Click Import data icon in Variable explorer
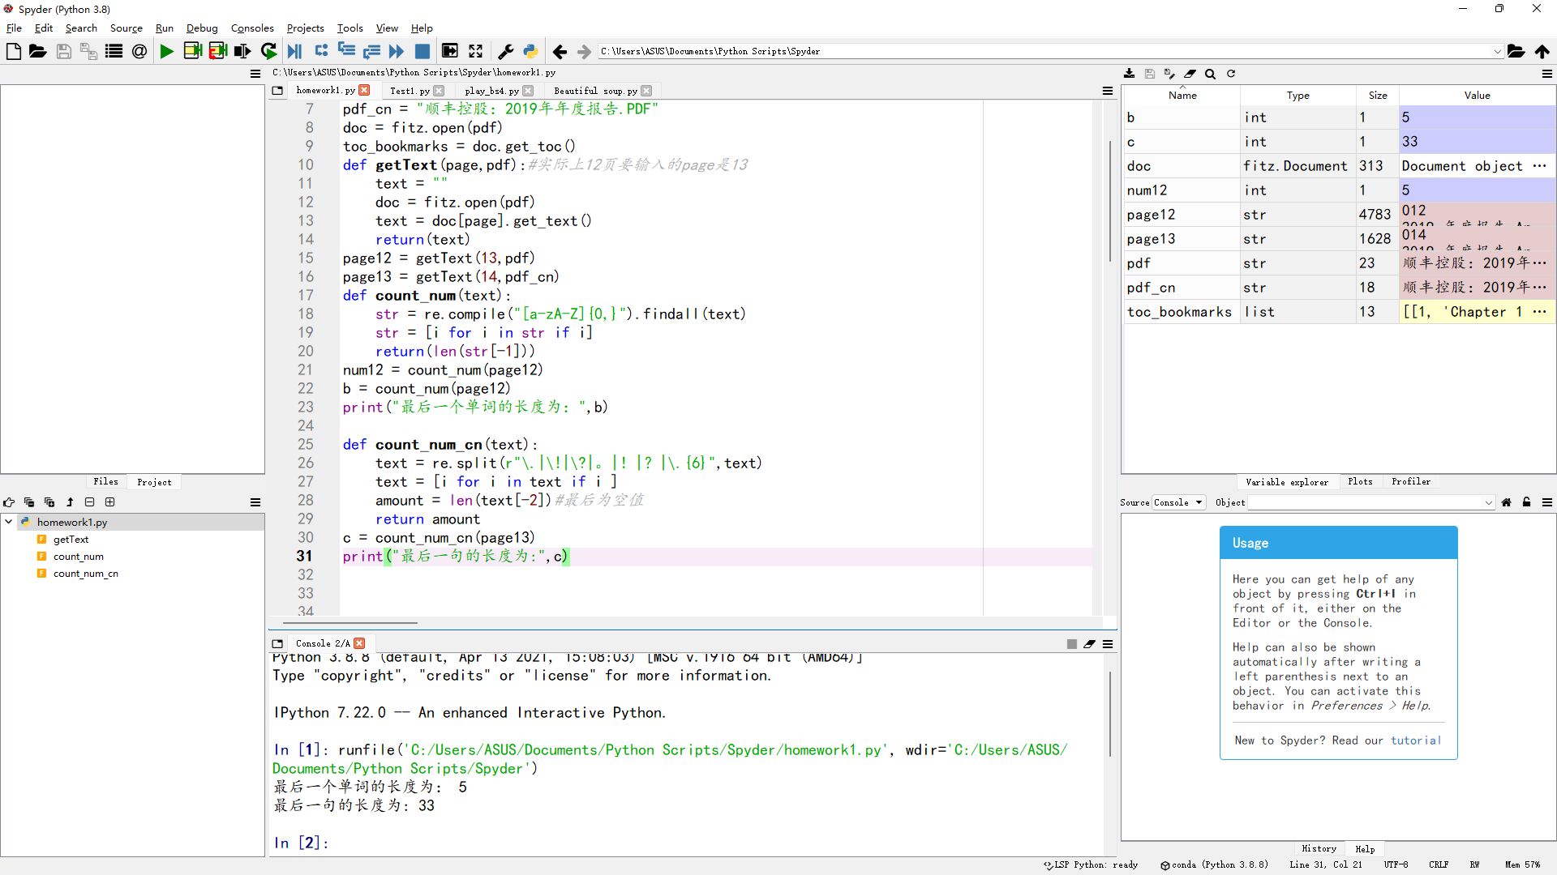This screenshot has height=875, width=1557. tap(1129, 74)
